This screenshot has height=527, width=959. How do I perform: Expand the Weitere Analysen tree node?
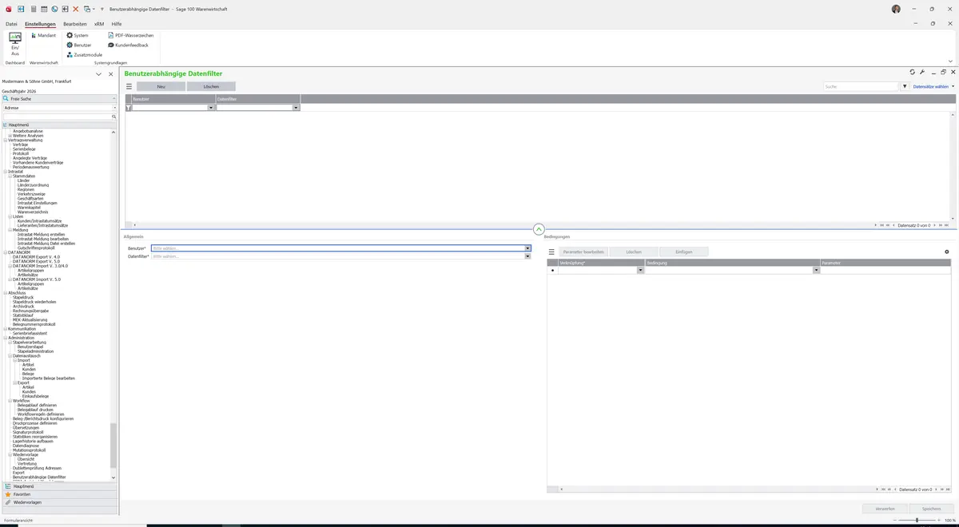pos(10,136)
